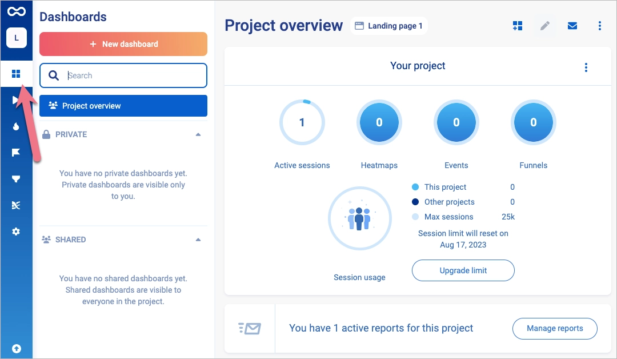Open the Landing page 1 tab
Screen dimensions: 617x359
point(389,26)
